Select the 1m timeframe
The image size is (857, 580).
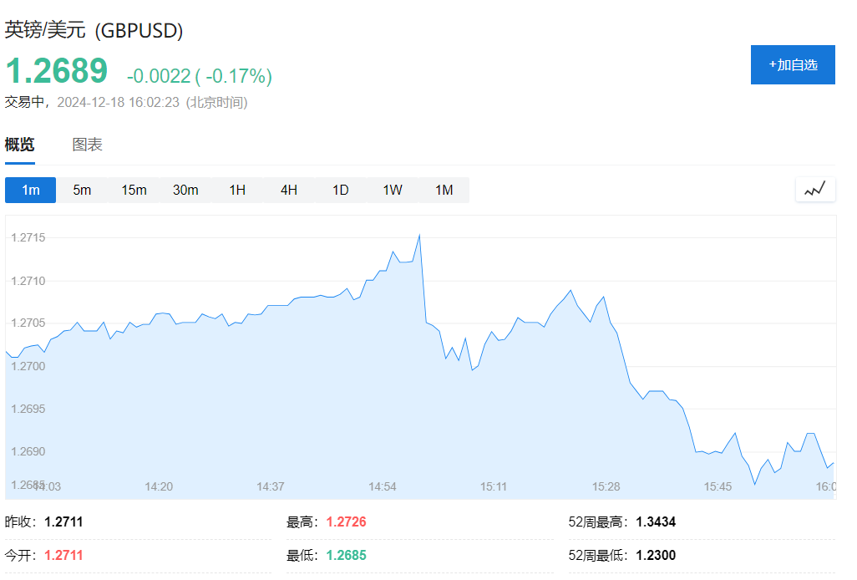30,190
